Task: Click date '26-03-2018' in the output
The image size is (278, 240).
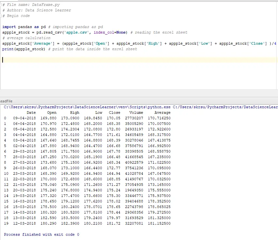Action: 24,168
